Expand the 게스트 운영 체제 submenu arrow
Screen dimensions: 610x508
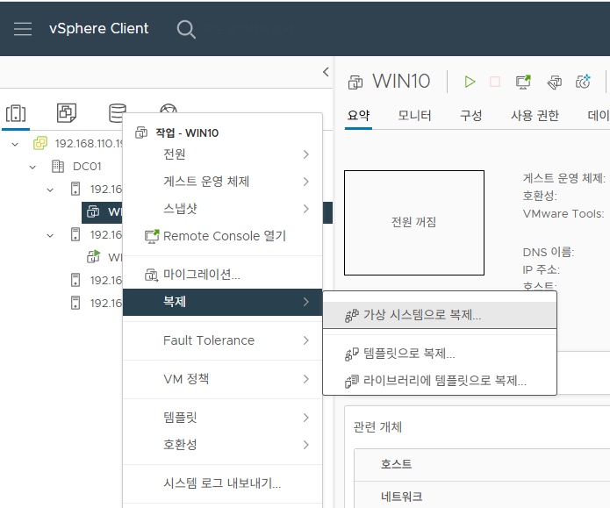tap(306, 182)
